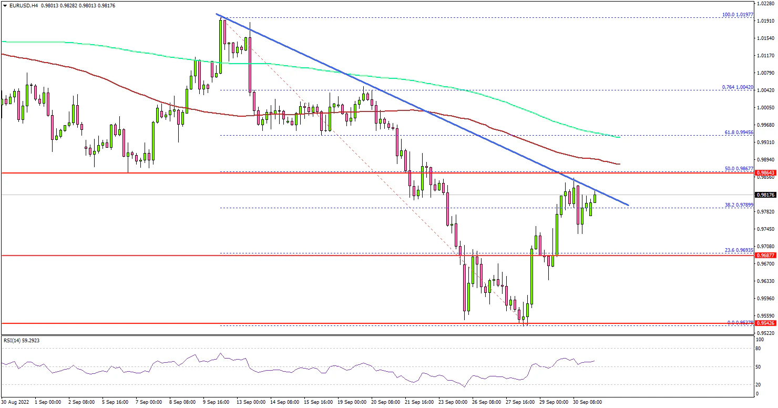Select the red 0.95426 price label

764,324
